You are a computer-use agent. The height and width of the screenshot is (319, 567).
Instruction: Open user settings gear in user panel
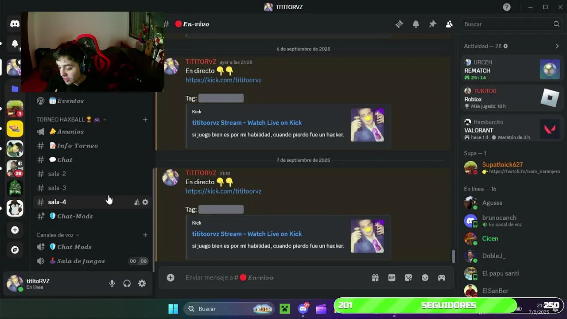tap(142, 284)
